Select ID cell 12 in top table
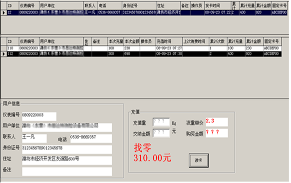The width and height of the screenshot is (291, 183). click(x=13, y=12)
